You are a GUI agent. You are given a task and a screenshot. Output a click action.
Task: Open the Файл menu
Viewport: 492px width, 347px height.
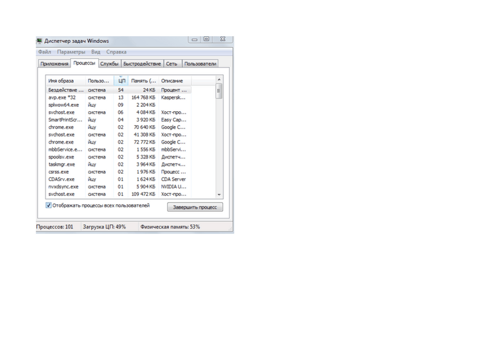coord(44,52)
